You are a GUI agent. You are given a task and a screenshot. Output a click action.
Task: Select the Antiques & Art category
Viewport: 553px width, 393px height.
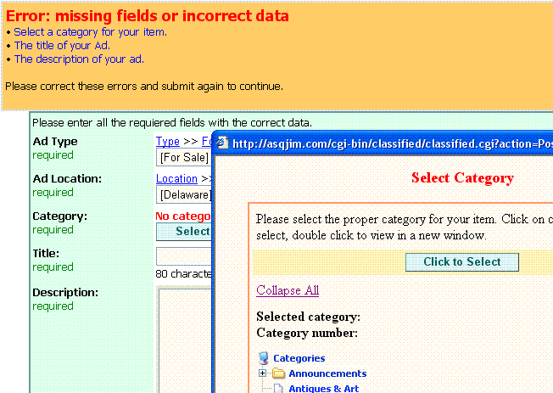coord(324,389)
